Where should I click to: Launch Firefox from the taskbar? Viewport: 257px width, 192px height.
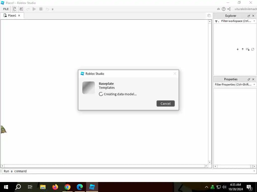55,187
